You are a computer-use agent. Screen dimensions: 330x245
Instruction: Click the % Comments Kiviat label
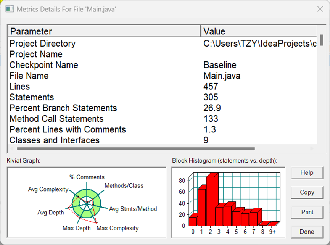point(87,177)
